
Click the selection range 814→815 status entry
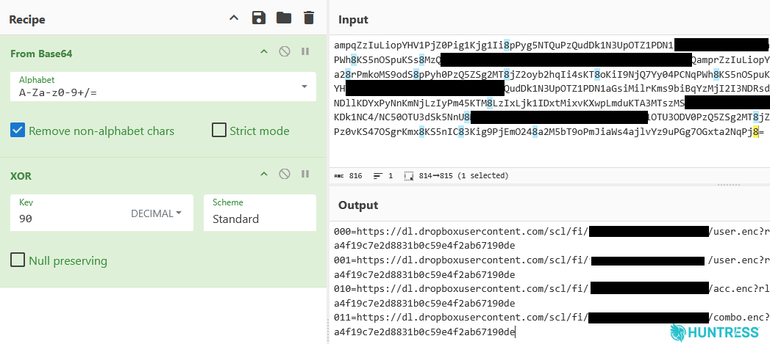point(456,175)
